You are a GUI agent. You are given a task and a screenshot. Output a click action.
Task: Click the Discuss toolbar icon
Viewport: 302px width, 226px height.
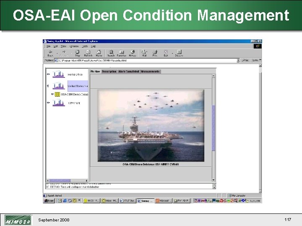click(179, 52)
